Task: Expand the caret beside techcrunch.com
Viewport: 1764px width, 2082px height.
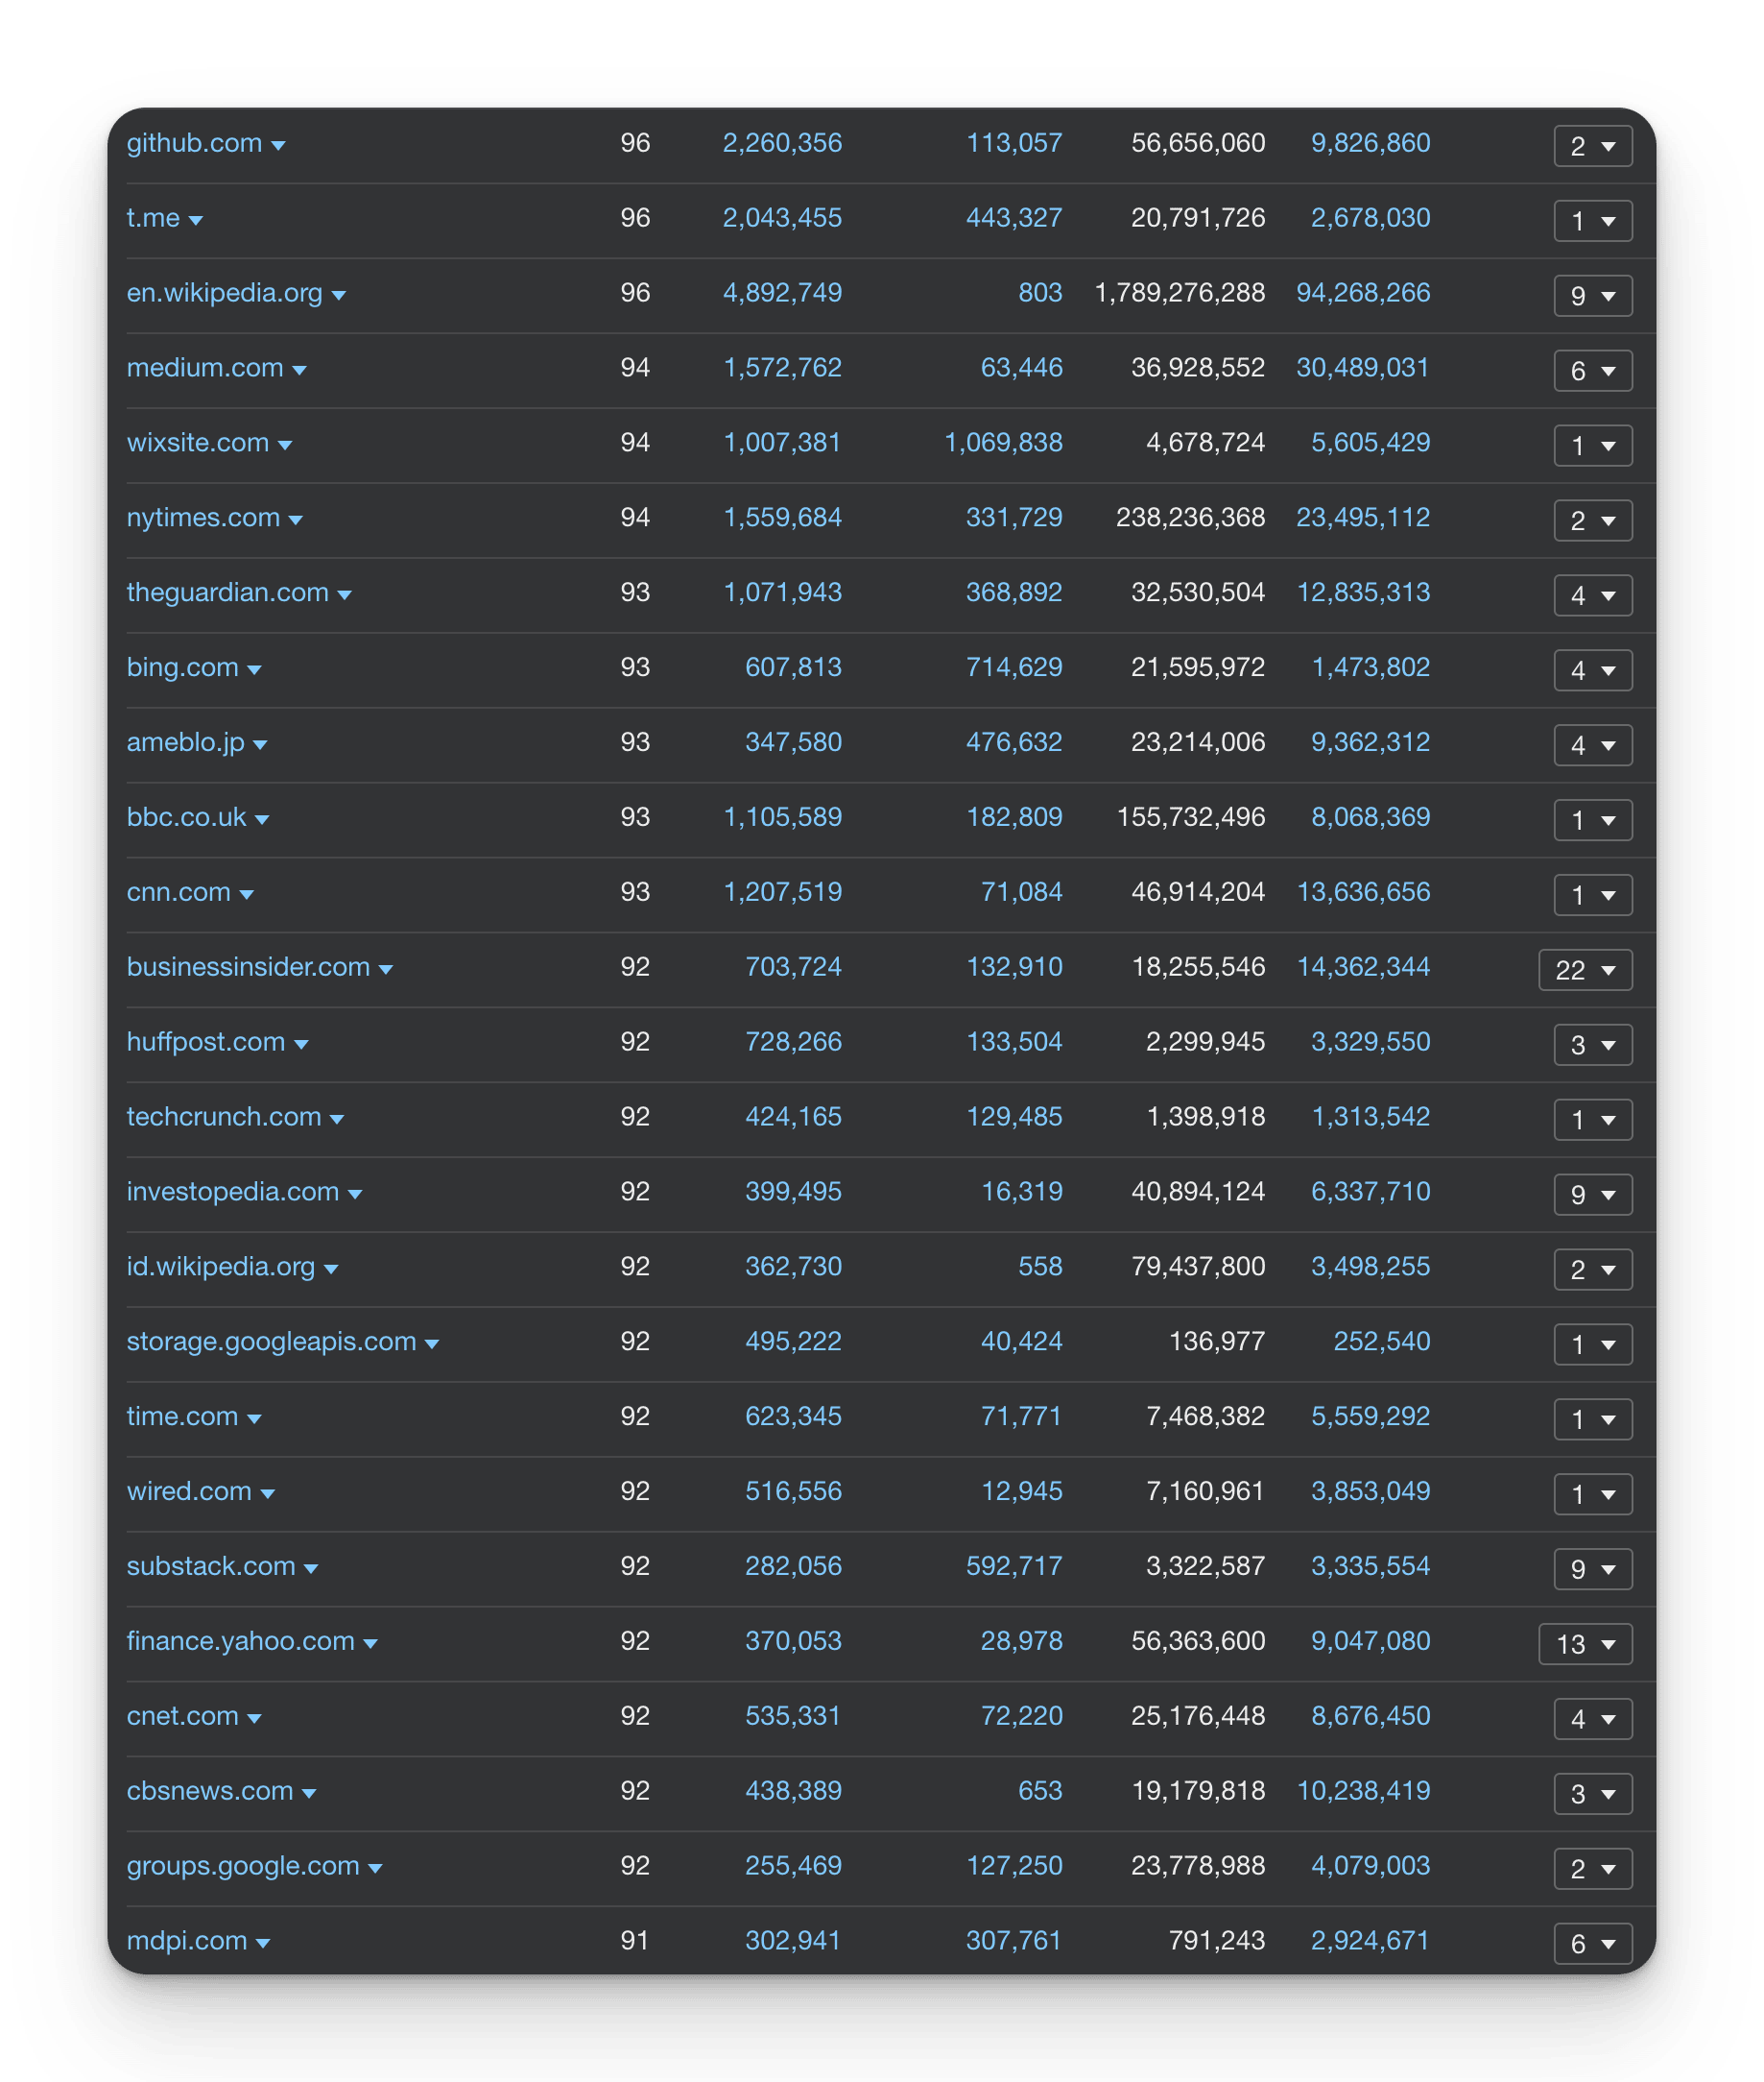Action: click(337, 1120)
